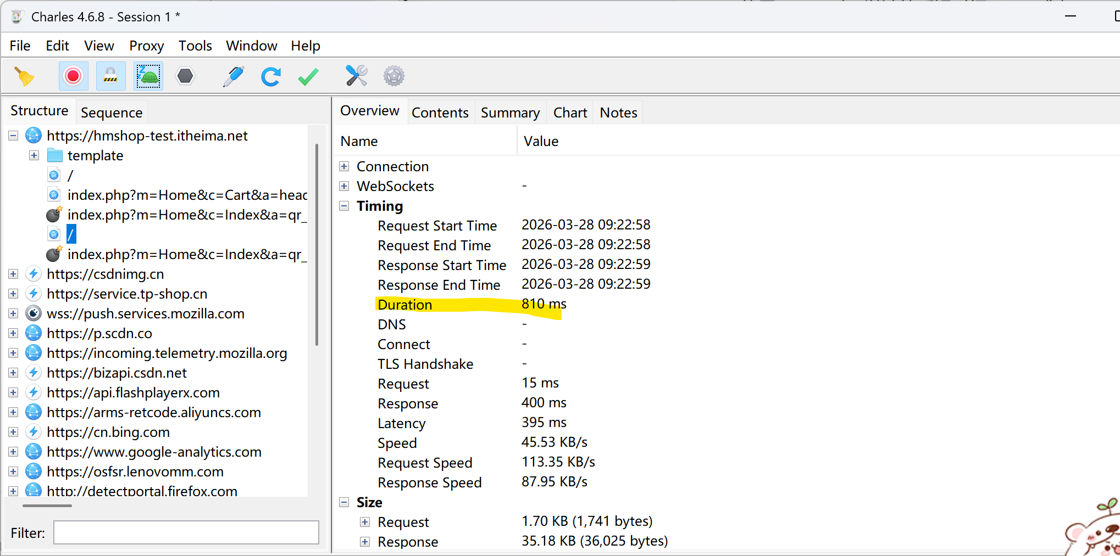This screenshot has width=1120, height=556.
Task: Expand the https://p.scdn.co host
Action: click(x=13, y=333)
